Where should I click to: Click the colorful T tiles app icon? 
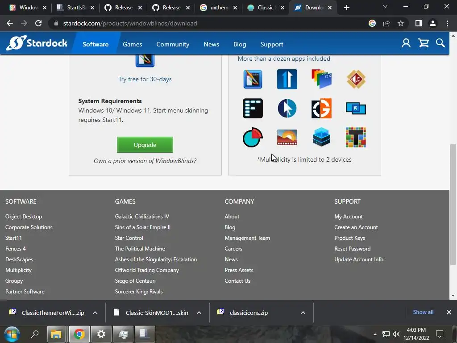356,137
